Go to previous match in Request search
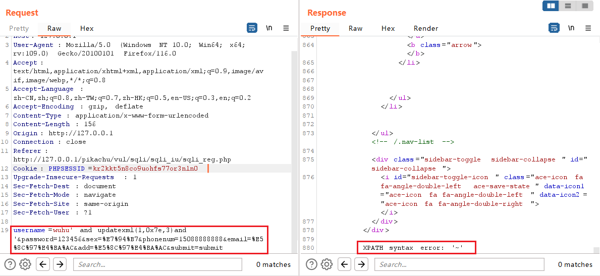 (43, 264)
